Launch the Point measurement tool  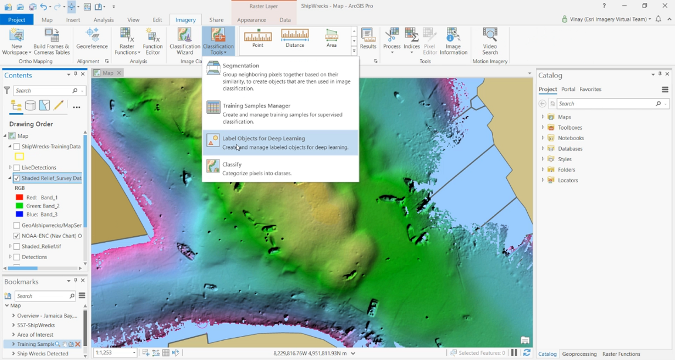[257, 37]
